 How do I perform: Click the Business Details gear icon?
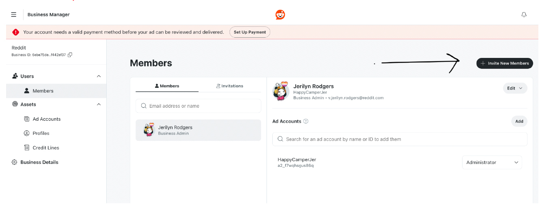[15, 162]
